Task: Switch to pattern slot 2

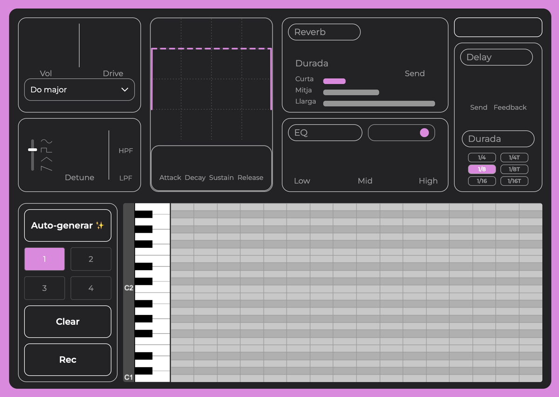Action: [x=91, y=259]
